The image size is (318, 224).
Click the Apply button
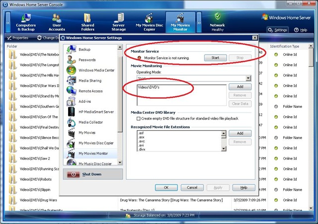[218, 188]
